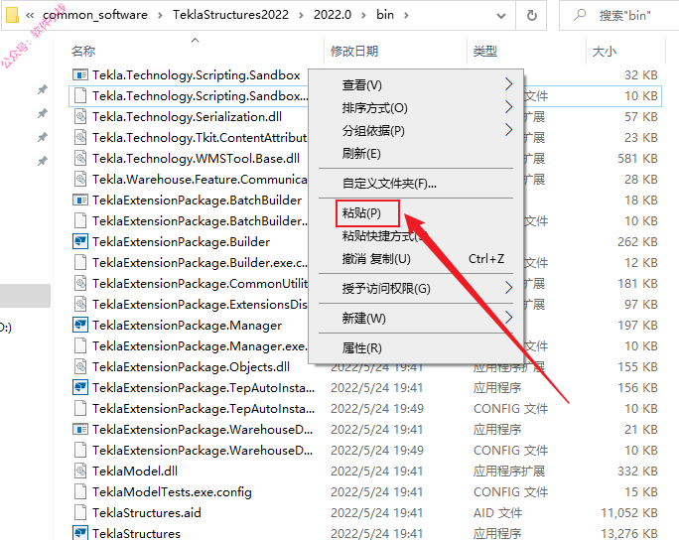The width and height of the screenshot is (679, 540).
Task: Open the 排序方式(O) submenu
Action: (x=416, y=107)
